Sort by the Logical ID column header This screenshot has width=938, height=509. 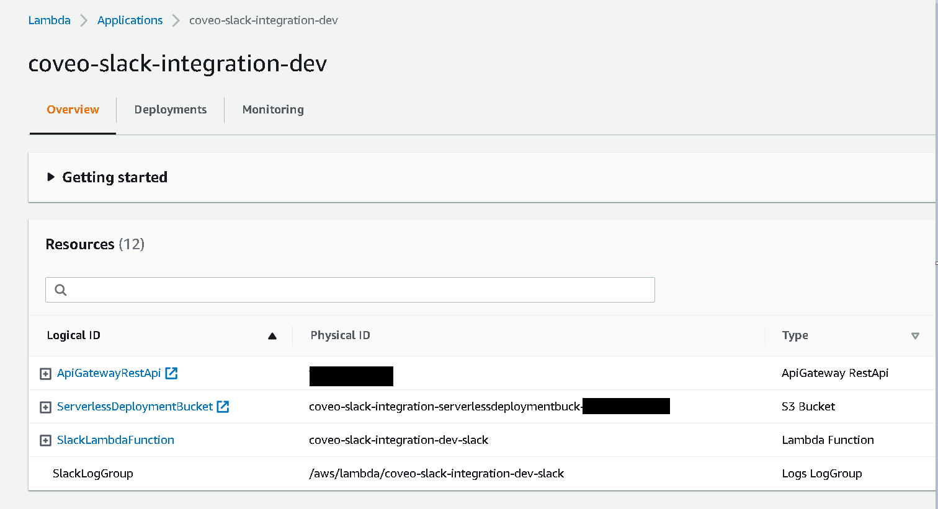click(x=74, y=335)
